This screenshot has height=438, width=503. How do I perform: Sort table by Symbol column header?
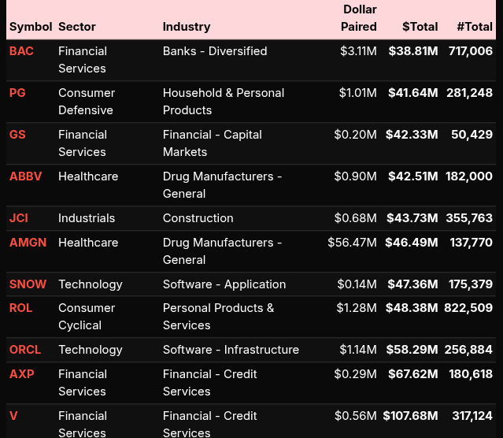click(x=31, y=27)
